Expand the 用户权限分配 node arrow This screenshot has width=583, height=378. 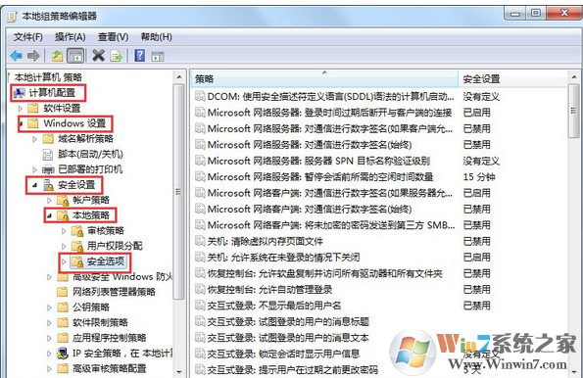tap(64, 247)
